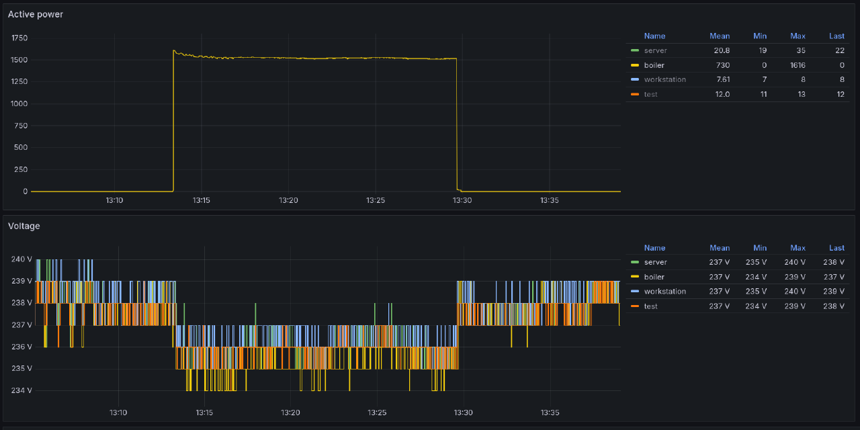
Task: Click the boiler line plateau in Active power graph
Action: point(316,58)
